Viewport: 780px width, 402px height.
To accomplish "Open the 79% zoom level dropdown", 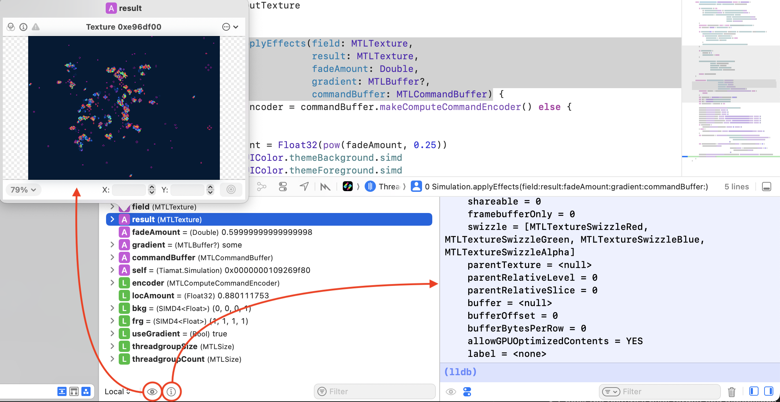I will point(23,190).
